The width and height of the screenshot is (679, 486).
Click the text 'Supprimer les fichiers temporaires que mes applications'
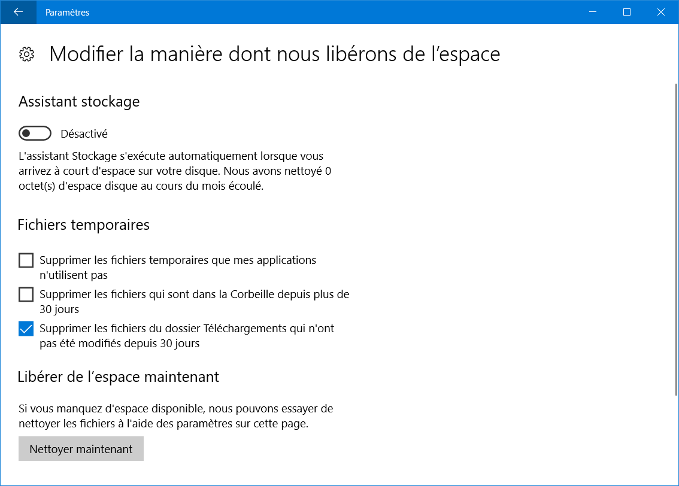[x=178, y=260]
